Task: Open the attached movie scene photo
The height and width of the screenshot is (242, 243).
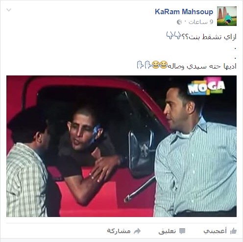Action: 121,146
